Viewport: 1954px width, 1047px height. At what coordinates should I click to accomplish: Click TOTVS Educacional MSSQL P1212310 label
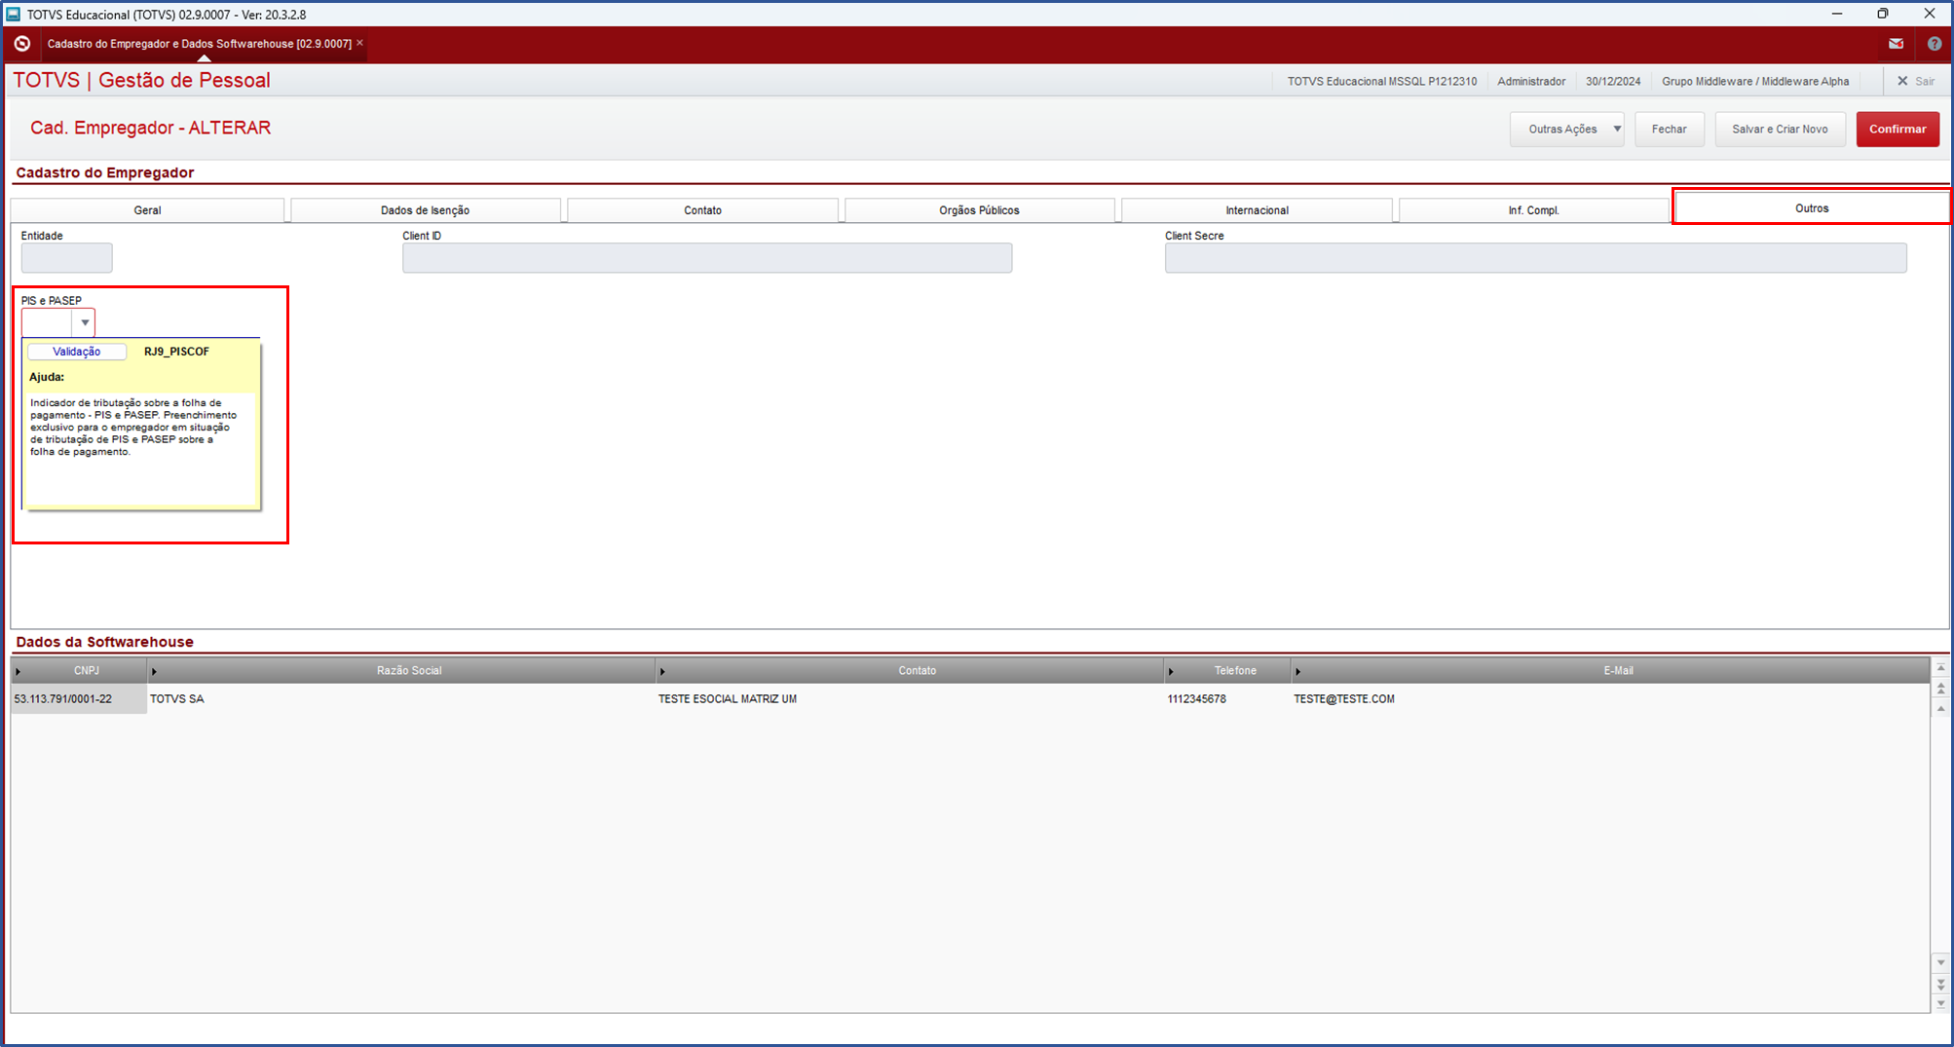click(x=1381, y=82)
